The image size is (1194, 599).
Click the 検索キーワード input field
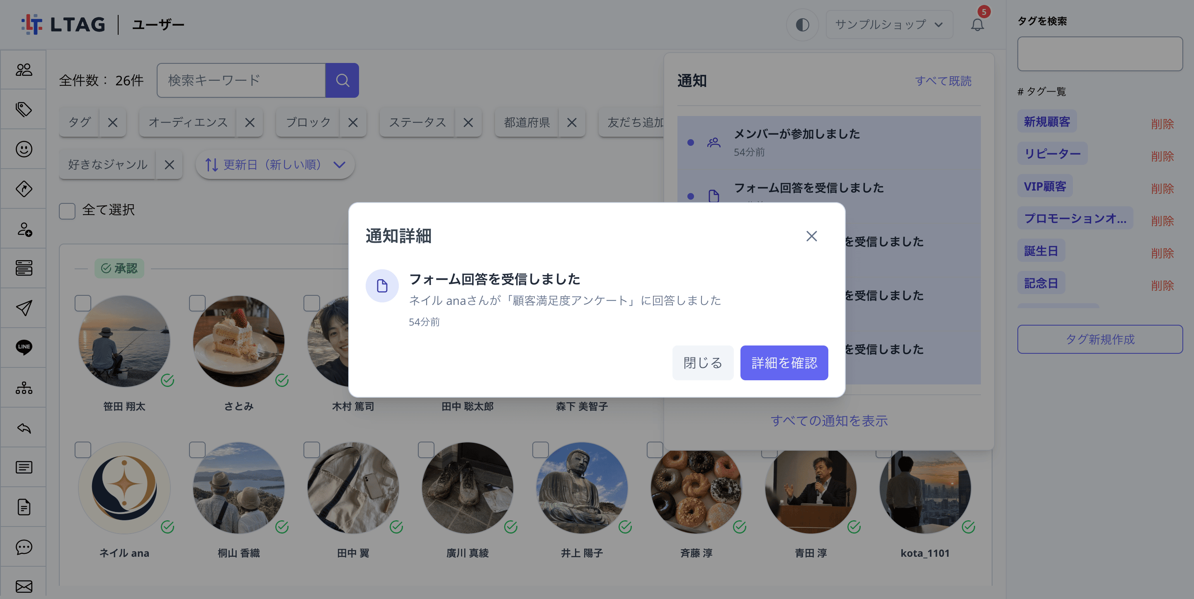point(241,80)
